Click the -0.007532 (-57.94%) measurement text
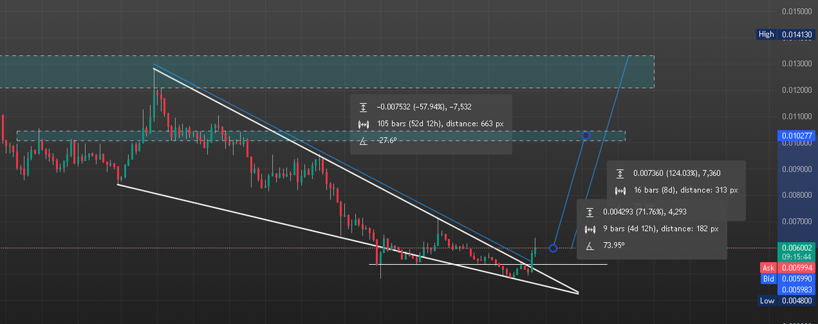The width and height of the screenshot is (818, 324). coord(425,107)
